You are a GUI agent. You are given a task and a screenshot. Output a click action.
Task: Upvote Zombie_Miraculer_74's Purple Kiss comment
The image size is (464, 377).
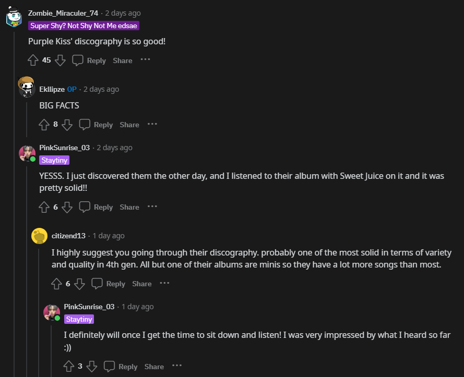click(33, 60)
